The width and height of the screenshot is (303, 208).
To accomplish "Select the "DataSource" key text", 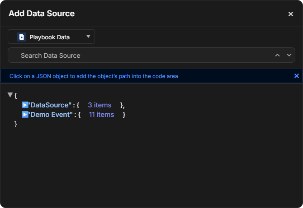I will pyautogui.click(x=50, y=105).
